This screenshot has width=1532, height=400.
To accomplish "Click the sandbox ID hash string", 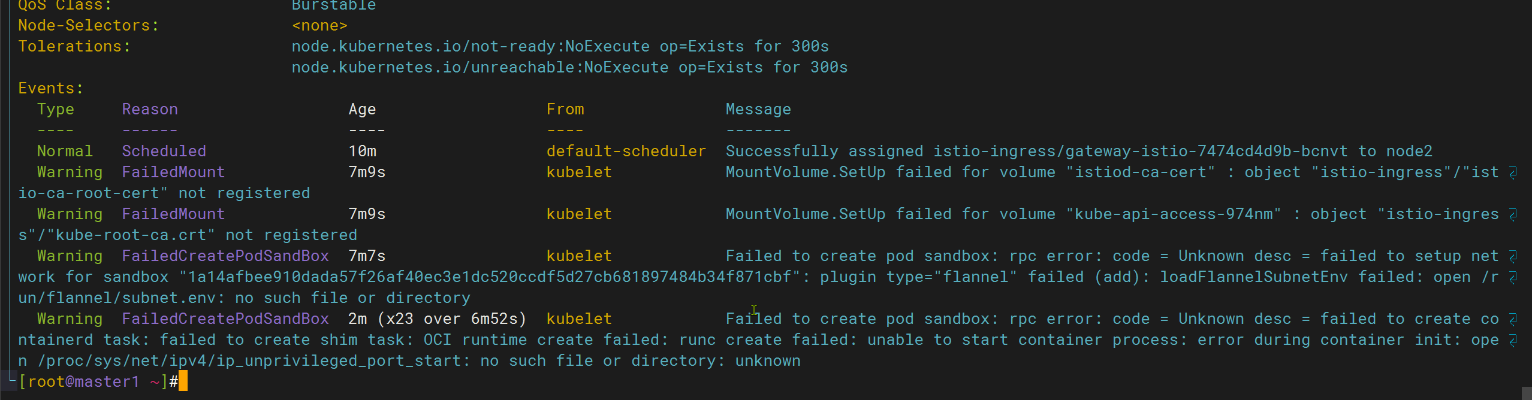I will 490,277.
